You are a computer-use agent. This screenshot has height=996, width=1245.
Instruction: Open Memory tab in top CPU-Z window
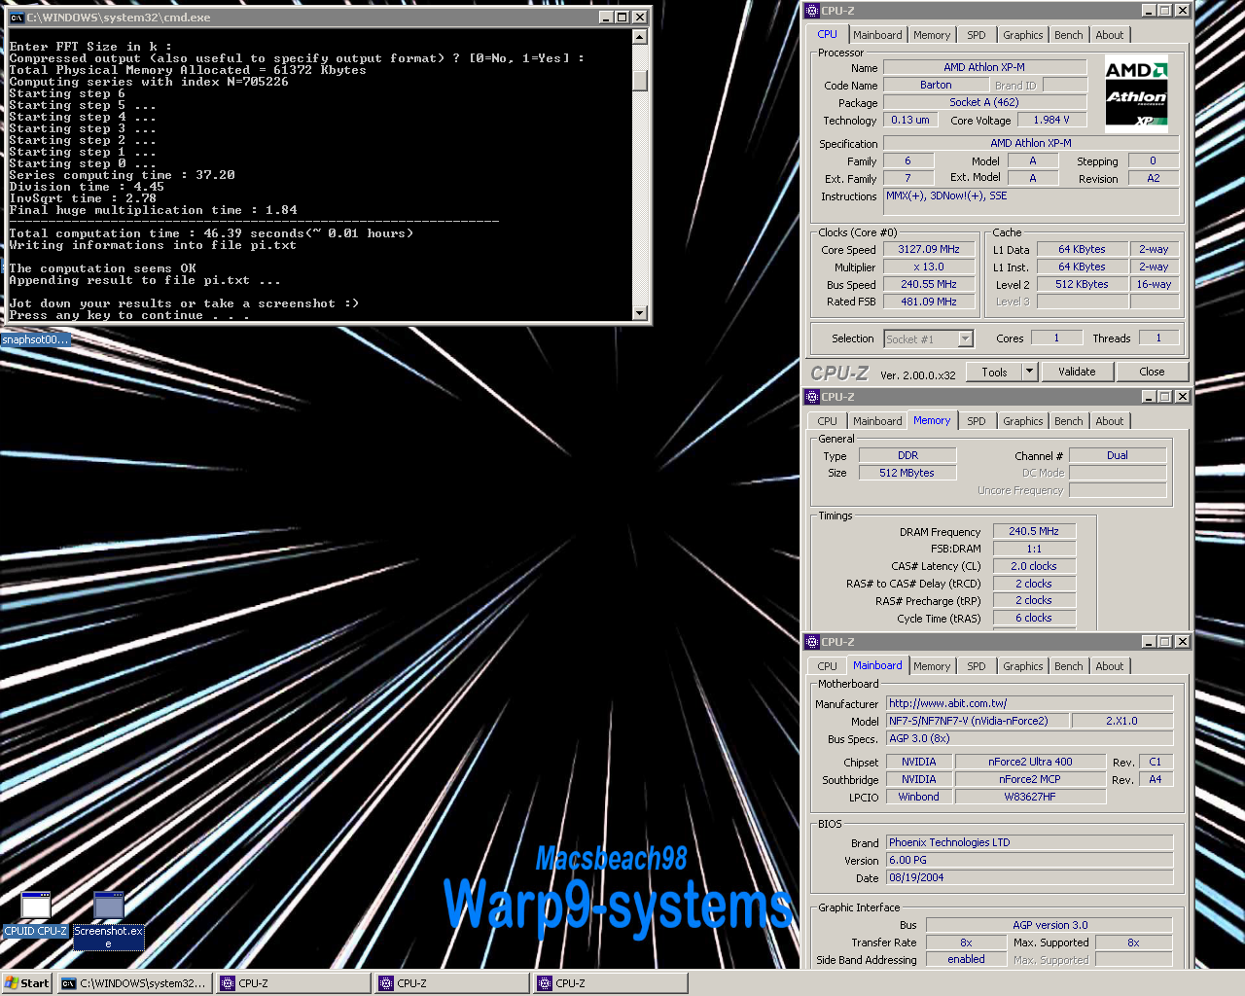(x=932, y=35)
